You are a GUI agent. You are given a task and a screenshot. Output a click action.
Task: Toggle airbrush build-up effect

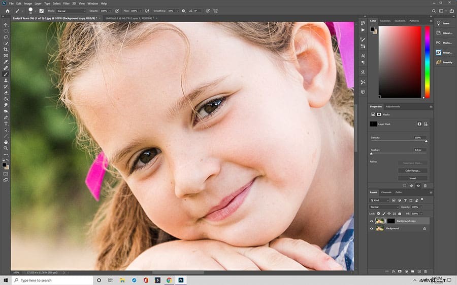point(147,11)
